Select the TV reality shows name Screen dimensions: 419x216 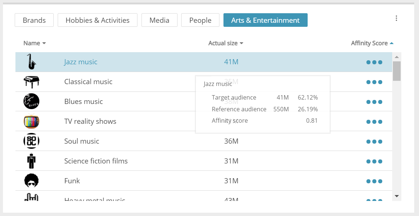click(90, 121)
